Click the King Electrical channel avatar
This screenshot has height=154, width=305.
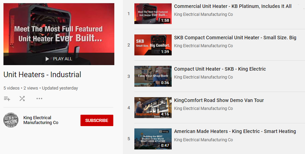click(11, 120)
